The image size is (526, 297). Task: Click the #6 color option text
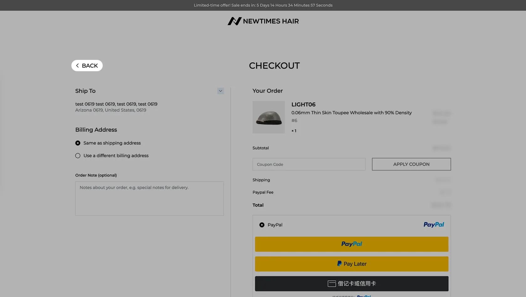point(294,120)
